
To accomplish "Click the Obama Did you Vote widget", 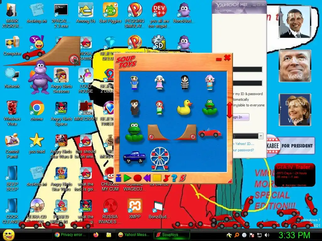I will click(x=295, y=22).
